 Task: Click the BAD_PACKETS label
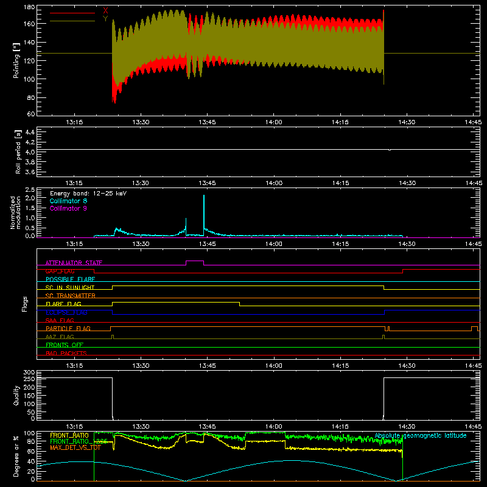66,353
